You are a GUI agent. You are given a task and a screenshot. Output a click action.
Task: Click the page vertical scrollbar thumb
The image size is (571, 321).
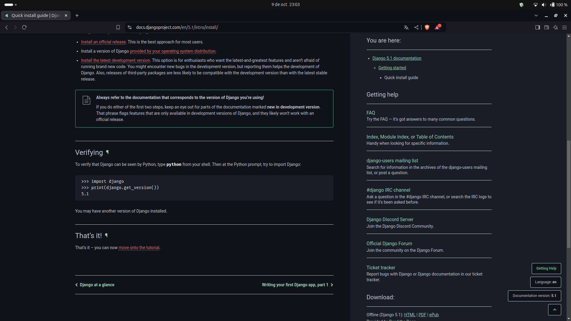[x=569, y=194]
